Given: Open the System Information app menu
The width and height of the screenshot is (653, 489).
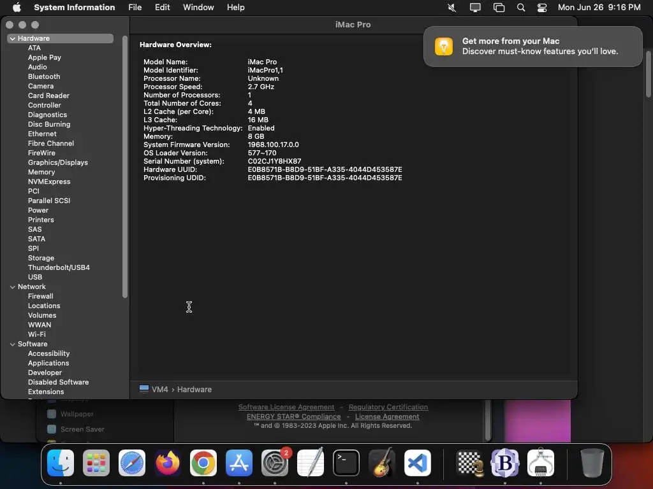Looking at the screenshot, I should [74, 8].
